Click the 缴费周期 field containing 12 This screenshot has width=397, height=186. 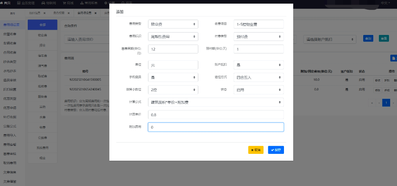click(173, 49)
